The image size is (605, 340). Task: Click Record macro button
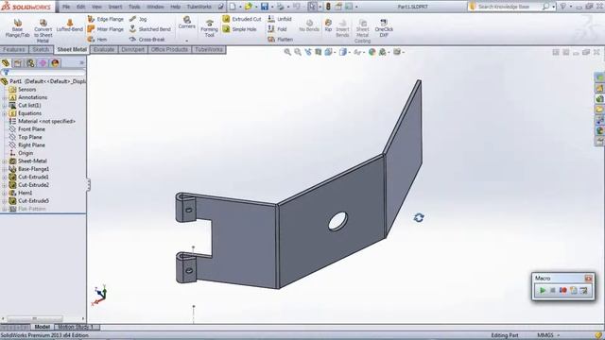point(563,290)
